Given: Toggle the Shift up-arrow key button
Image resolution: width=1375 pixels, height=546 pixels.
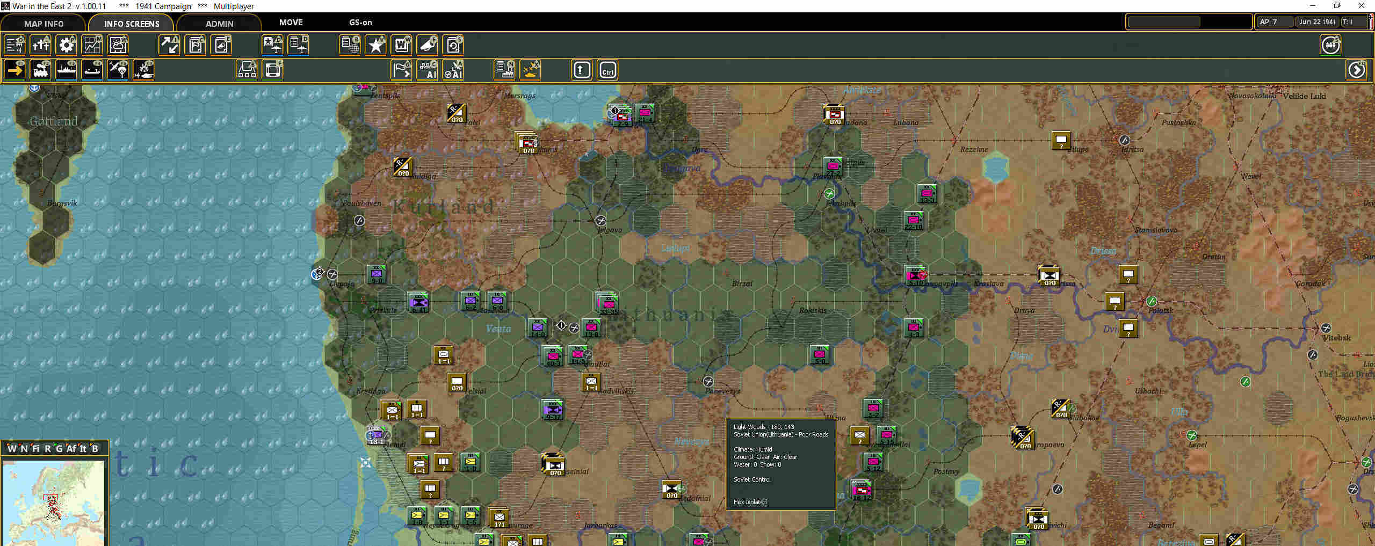Looking at the screenshot, I should [582, 70].
